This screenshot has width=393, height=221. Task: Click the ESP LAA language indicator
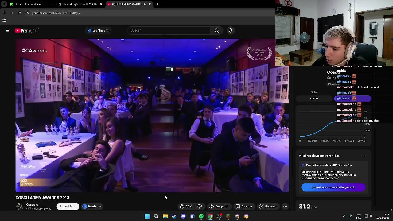[359, 216]
